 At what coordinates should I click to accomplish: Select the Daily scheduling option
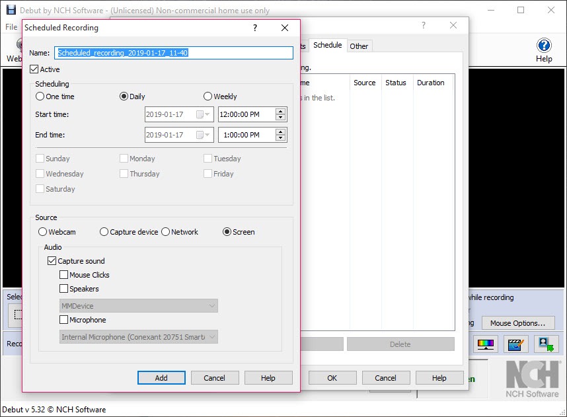click(124, 96)
